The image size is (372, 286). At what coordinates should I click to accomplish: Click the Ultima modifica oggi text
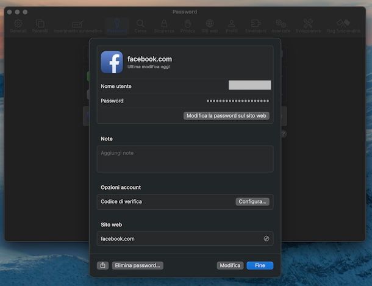(149, 67)
